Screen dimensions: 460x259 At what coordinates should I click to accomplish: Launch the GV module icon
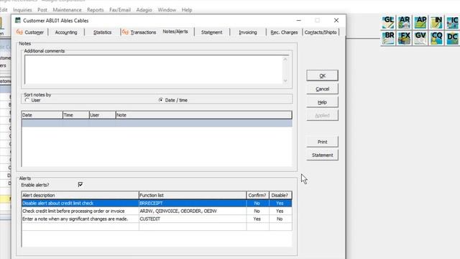[x=420, y=38]
